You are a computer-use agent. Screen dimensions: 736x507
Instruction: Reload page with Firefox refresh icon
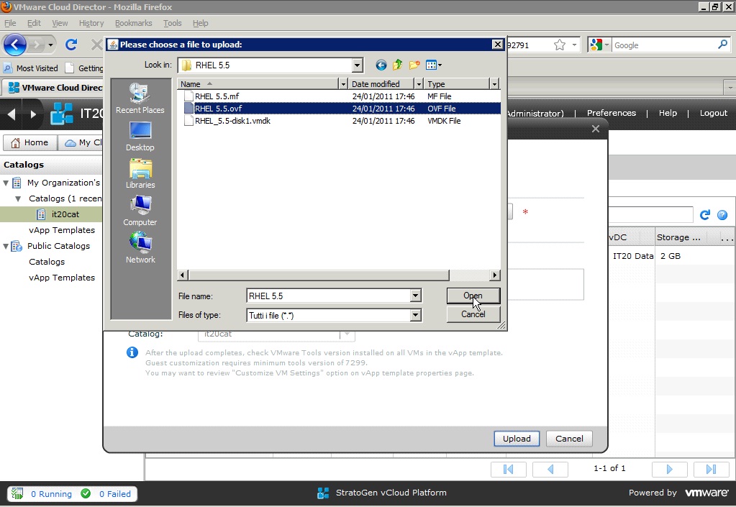pos(71,45)
